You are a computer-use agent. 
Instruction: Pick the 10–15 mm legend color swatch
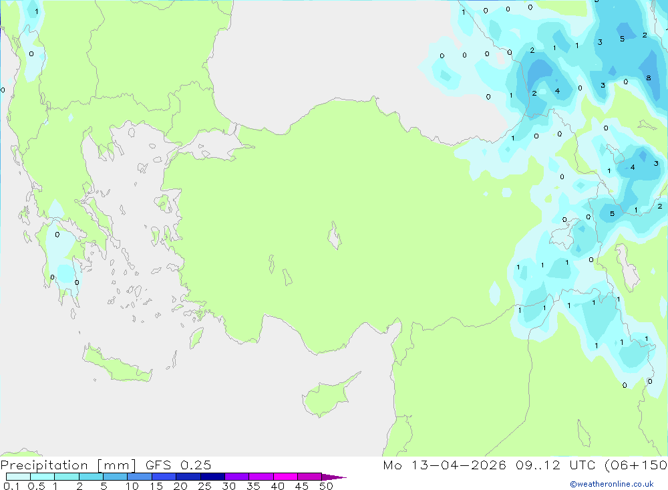pos(140,477)
